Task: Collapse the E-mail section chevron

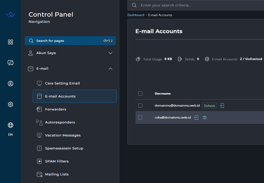Action: (111, 69)
